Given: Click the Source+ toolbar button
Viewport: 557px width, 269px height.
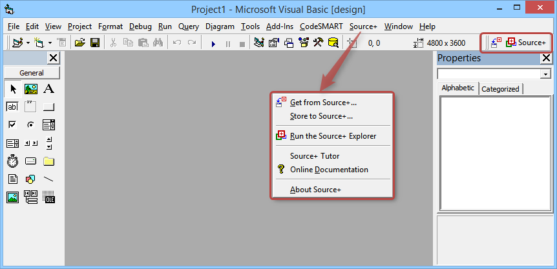Looking at the screenshot, I should pos(526,43).
